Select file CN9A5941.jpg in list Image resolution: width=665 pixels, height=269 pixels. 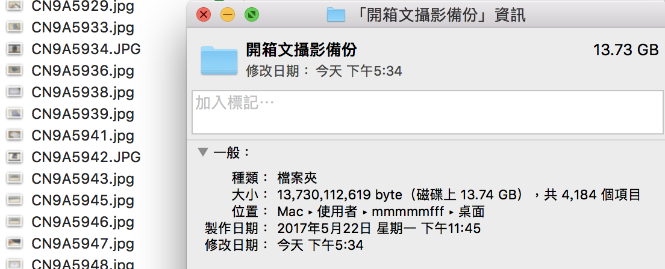pos(83,135)
